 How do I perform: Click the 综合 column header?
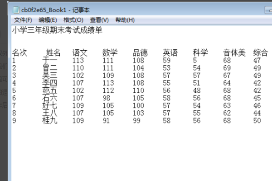point(261,52)
